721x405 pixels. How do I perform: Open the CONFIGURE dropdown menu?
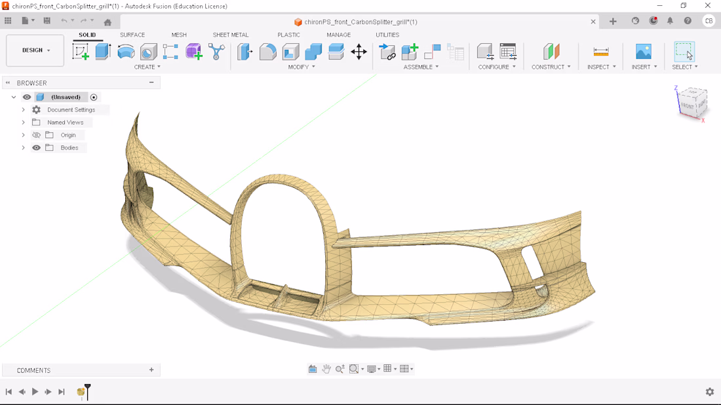(497, 67)
